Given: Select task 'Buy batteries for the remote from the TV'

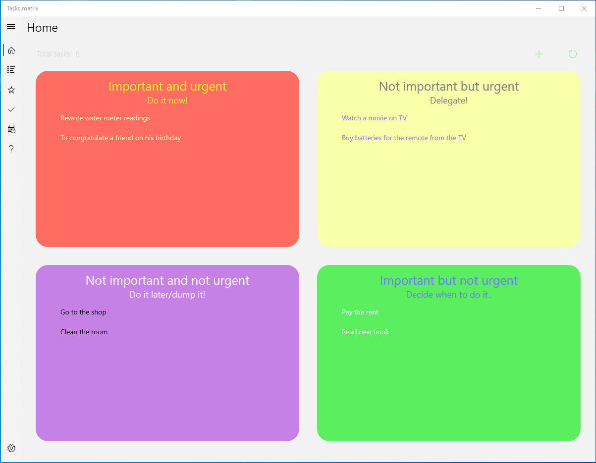Looking at the screenshot, I should tap(404, 138).
